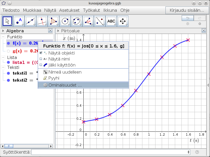Collapse the Funktio tree group
The height and width of the screenshot is (157, 210).
3,37
